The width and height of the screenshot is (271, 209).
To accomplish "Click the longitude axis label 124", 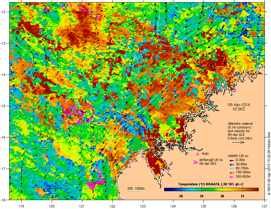I will click(x=173, y=206).
